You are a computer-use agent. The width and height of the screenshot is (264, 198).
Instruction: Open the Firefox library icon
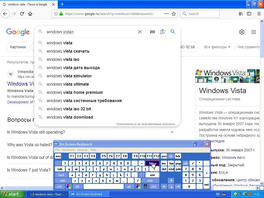pyautogui.click(x=241, y=14)
